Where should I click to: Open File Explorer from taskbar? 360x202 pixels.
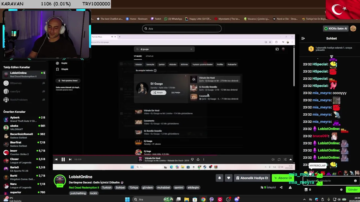186,199
